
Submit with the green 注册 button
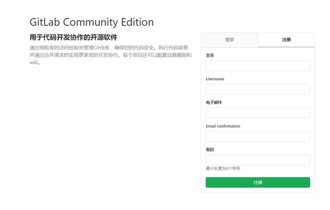258,182
